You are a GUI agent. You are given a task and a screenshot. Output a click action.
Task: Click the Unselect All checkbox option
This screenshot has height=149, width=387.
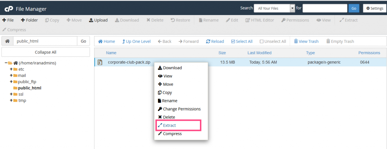(273, 41)
